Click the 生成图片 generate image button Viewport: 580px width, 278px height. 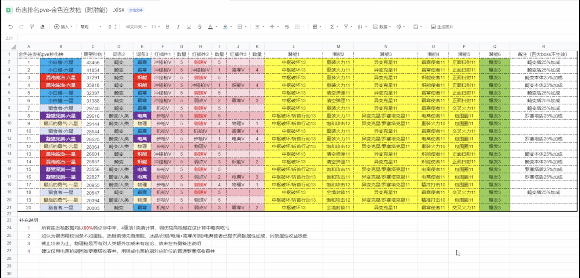click(442, 27)
